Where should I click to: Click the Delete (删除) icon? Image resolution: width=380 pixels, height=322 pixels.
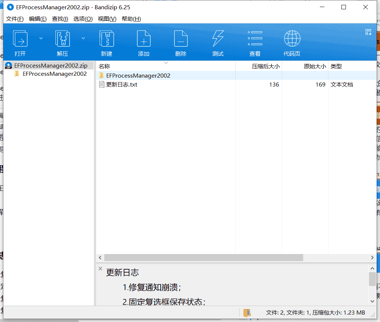pyautogui.click(x=181, y=39)
